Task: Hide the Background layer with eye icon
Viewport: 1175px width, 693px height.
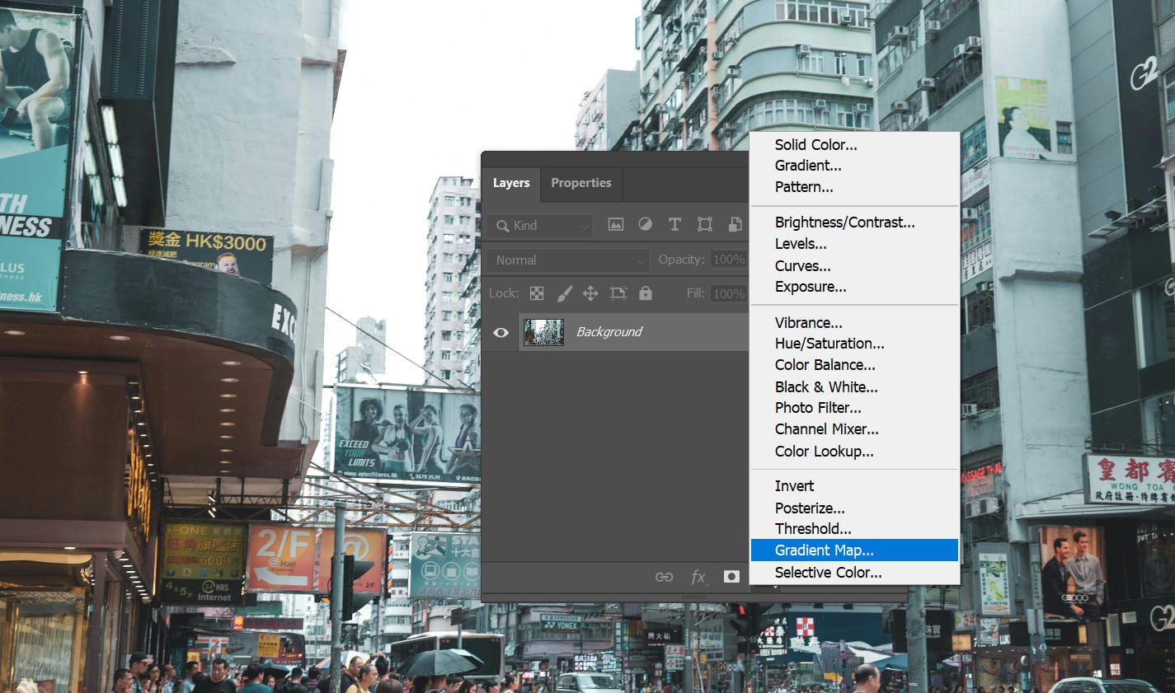Action: 501,332
